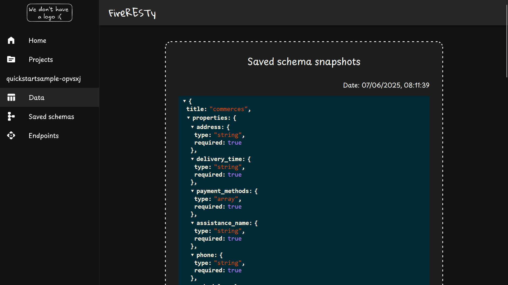Screen dimensions: 508x285
Task: Open the Saved schemas page
Action: 51,117
